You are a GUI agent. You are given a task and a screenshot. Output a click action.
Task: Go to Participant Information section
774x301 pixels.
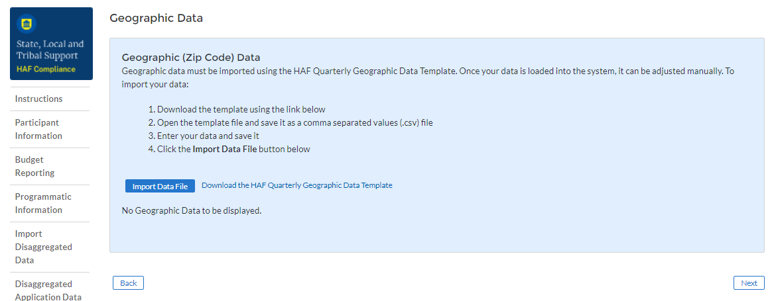click(x=38, y=129)
